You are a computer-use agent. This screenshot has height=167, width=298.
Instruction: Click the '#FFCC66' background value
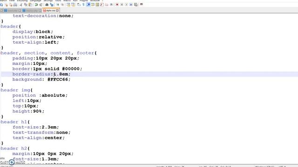coord(58,79)
